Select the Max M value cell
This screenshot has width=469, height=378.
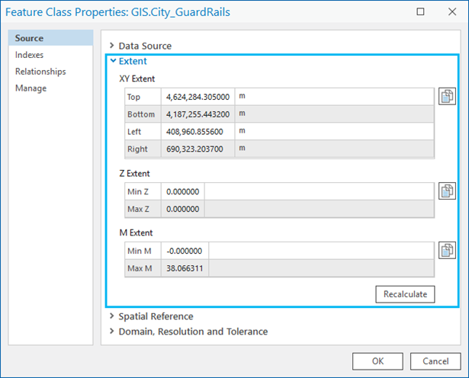coord(184,268)
